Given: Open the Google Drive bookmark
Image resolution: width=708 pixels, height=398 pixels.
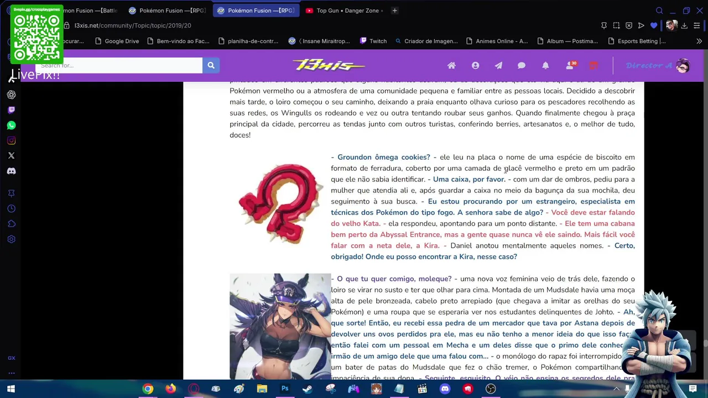Looking at the screenshot, I should 117,41.
